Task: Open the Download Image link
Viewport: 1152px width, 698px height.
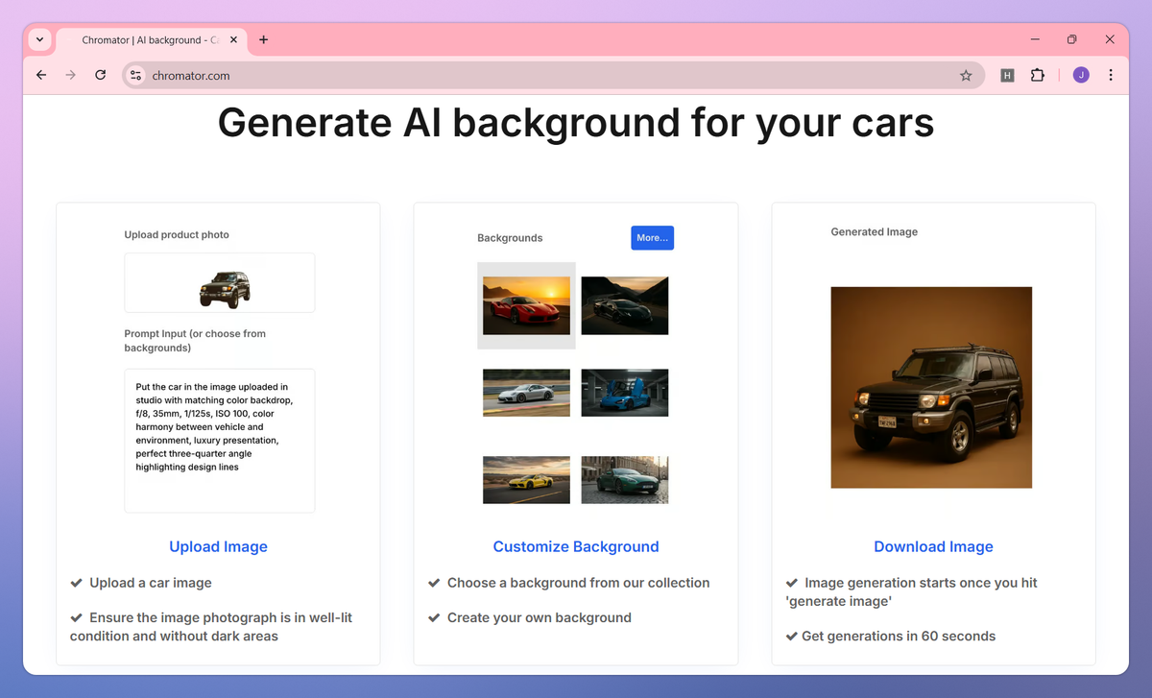Action: click(x=933, y=546)
